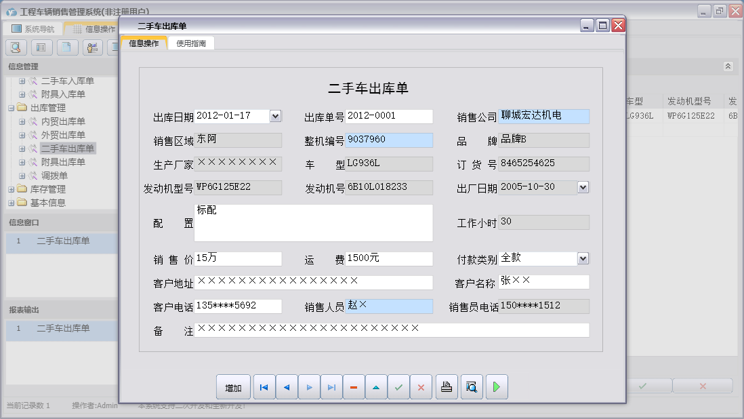Click the red X in the background window
The width and height of the screenshot is (744, 419).
pos(703,386)
